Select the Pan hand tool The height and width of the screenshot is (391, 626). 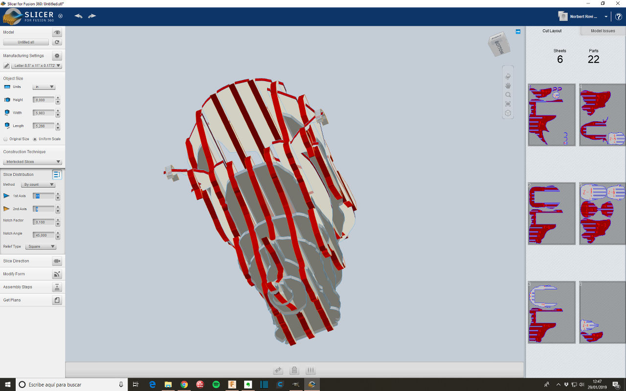(508, 86)
